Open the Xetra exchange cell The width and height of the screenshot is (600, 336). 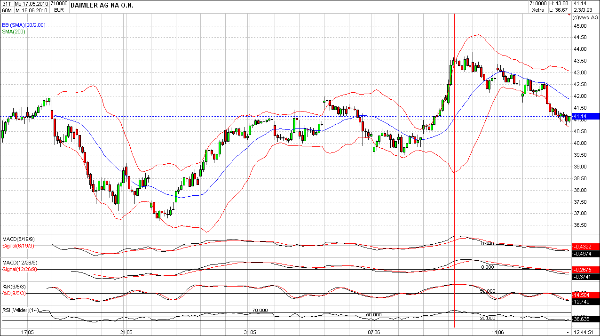(538, 10)
